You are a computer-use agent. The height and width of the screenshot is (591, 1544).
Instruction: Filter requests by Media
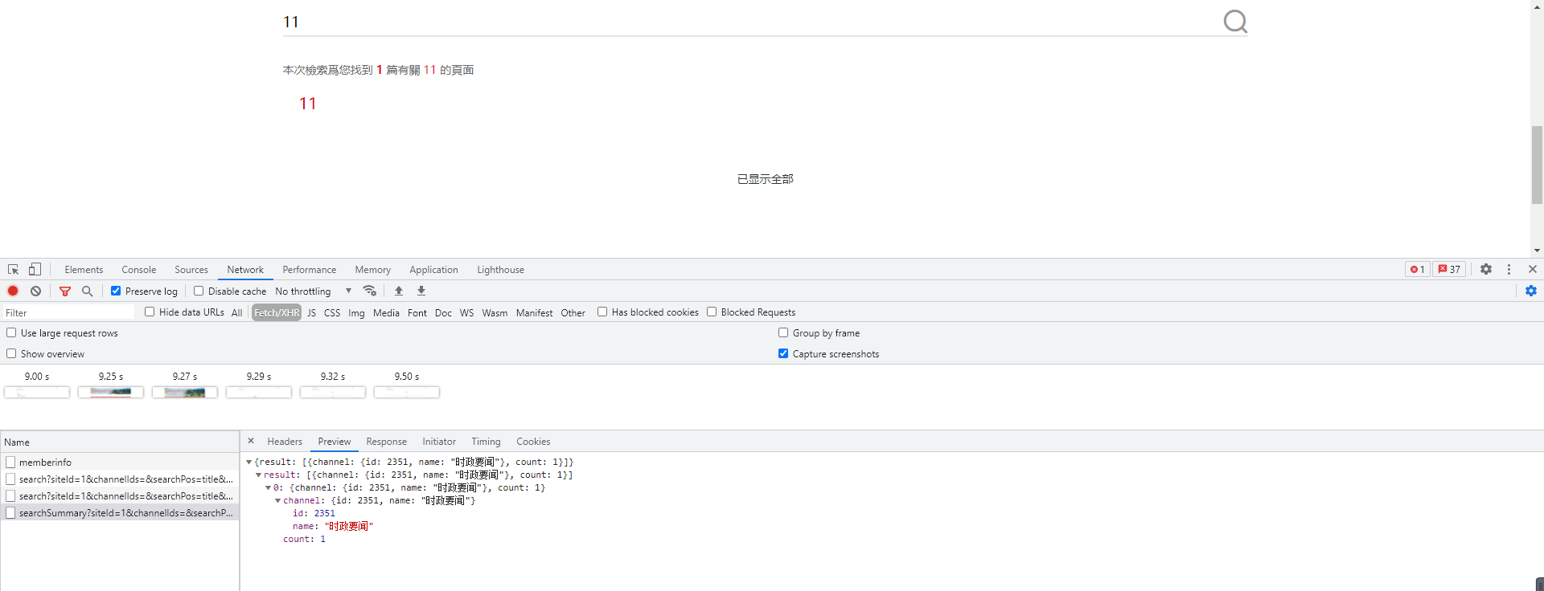click(386, 313)
